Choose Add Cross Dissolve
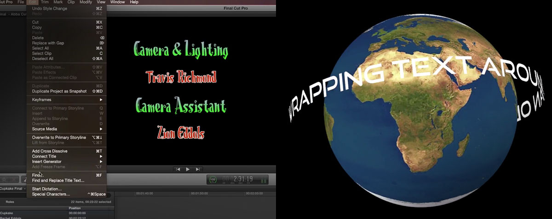The width and height of the screenshot is (552, 219). [x=67, y=151]
